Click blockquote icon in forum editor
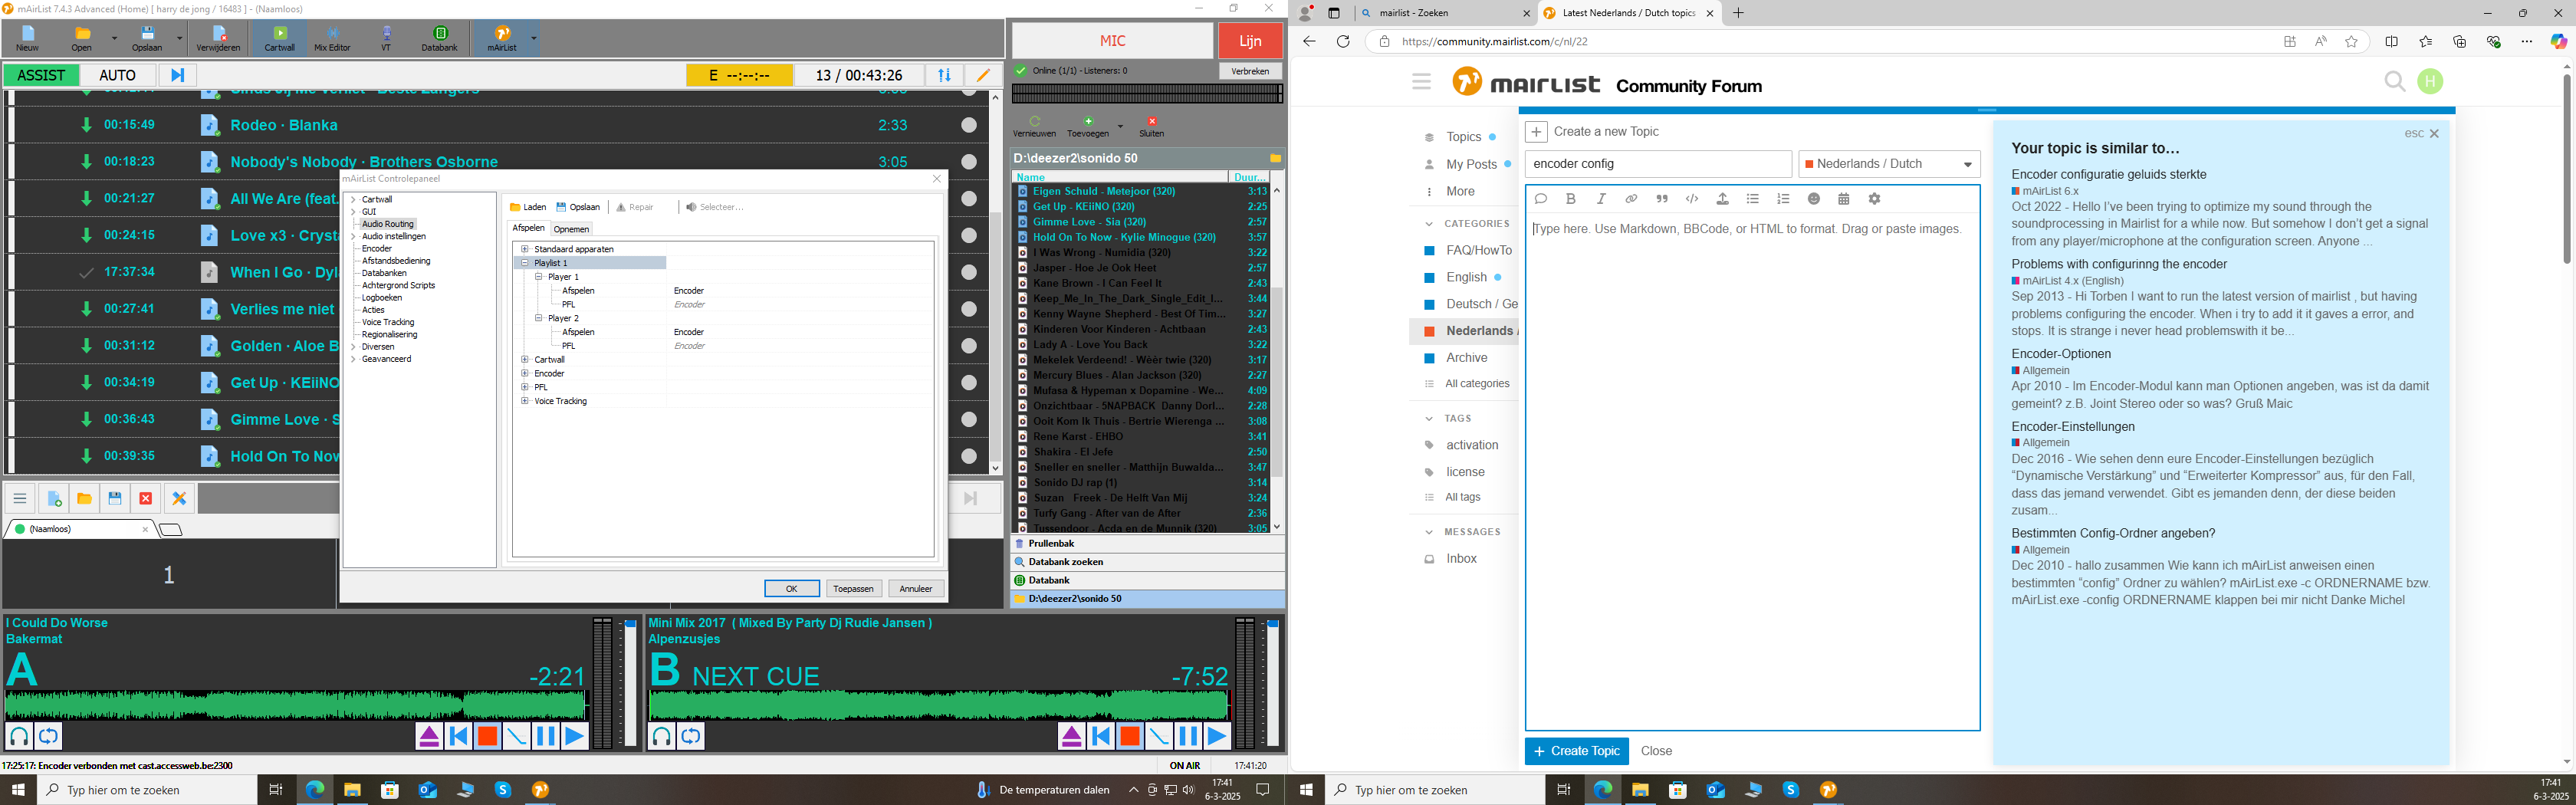 point(1662,199)
